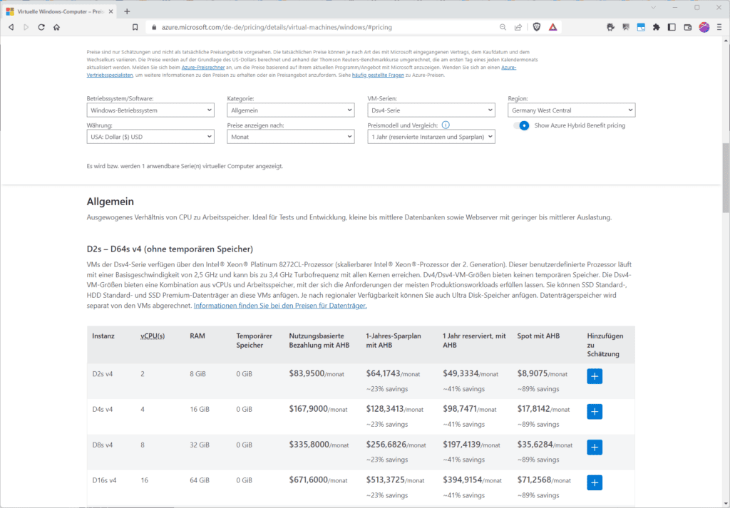Click the 32 GiB RAM cell
Screen dimensions: 730x508
pos(200,445)
